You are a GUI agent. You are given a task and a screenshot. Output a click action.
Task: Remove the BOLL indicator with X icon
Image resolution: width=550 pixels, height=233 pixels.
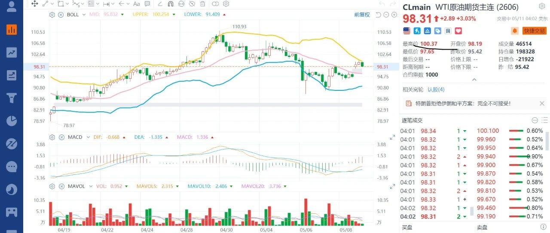tap(61, 15)
